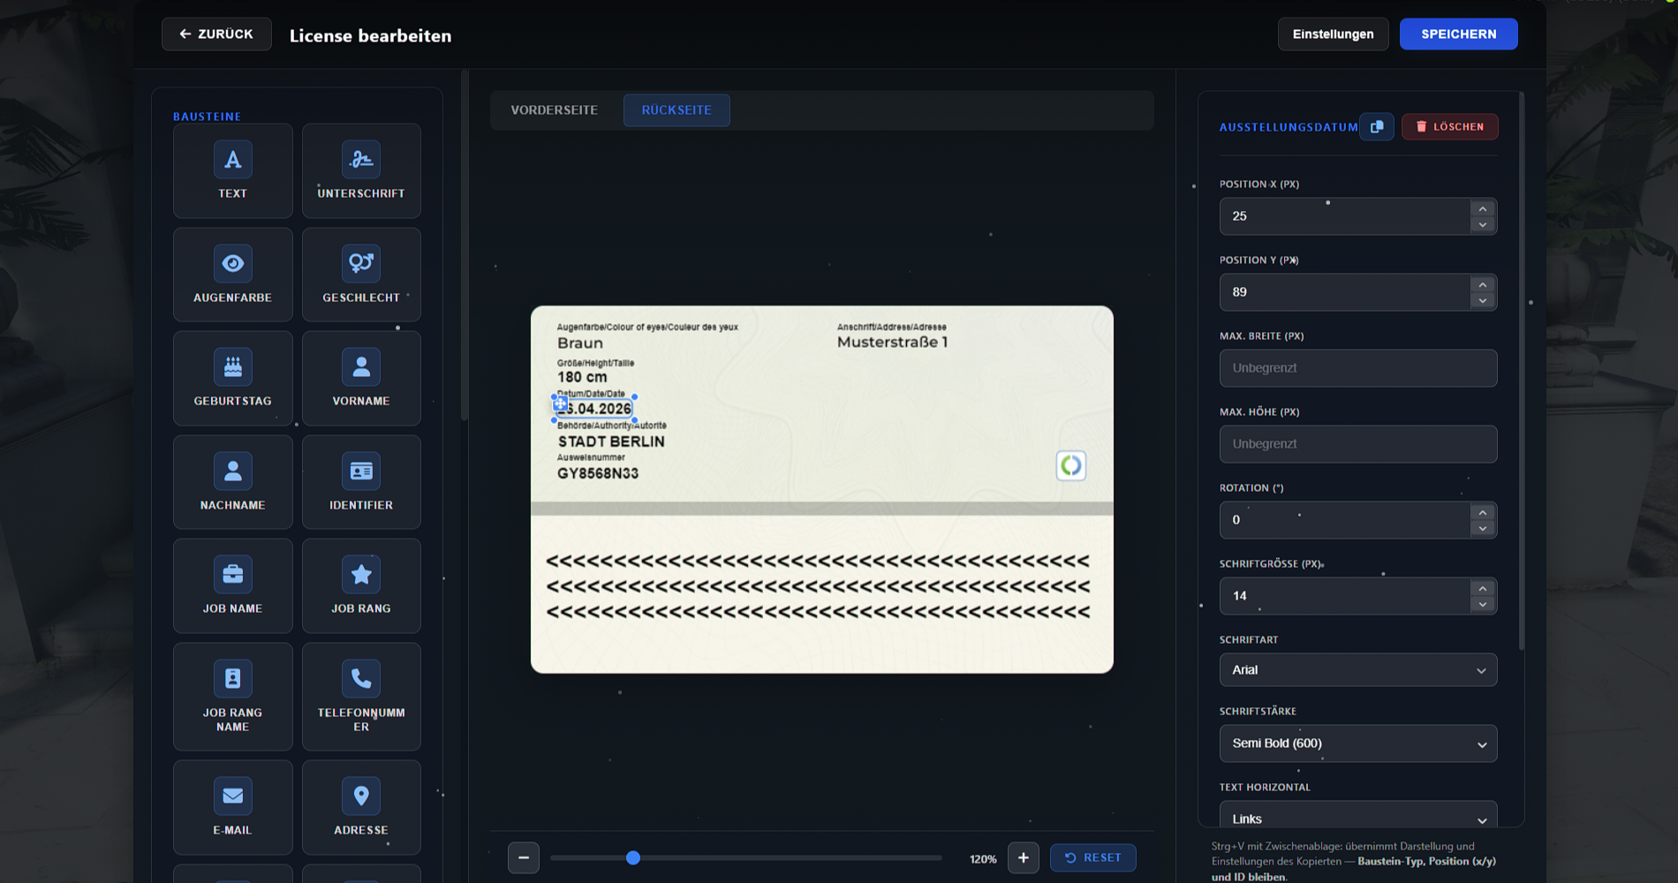Image resolution: width=1678 pixels, height=883 pixels.
Task: Zoom in with the plus button
Action: [x=1024, y=857]
